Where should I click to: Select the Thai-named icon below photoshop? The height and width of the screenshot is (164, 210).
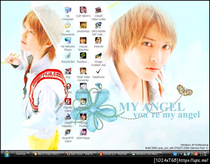[x=83, y=41]
